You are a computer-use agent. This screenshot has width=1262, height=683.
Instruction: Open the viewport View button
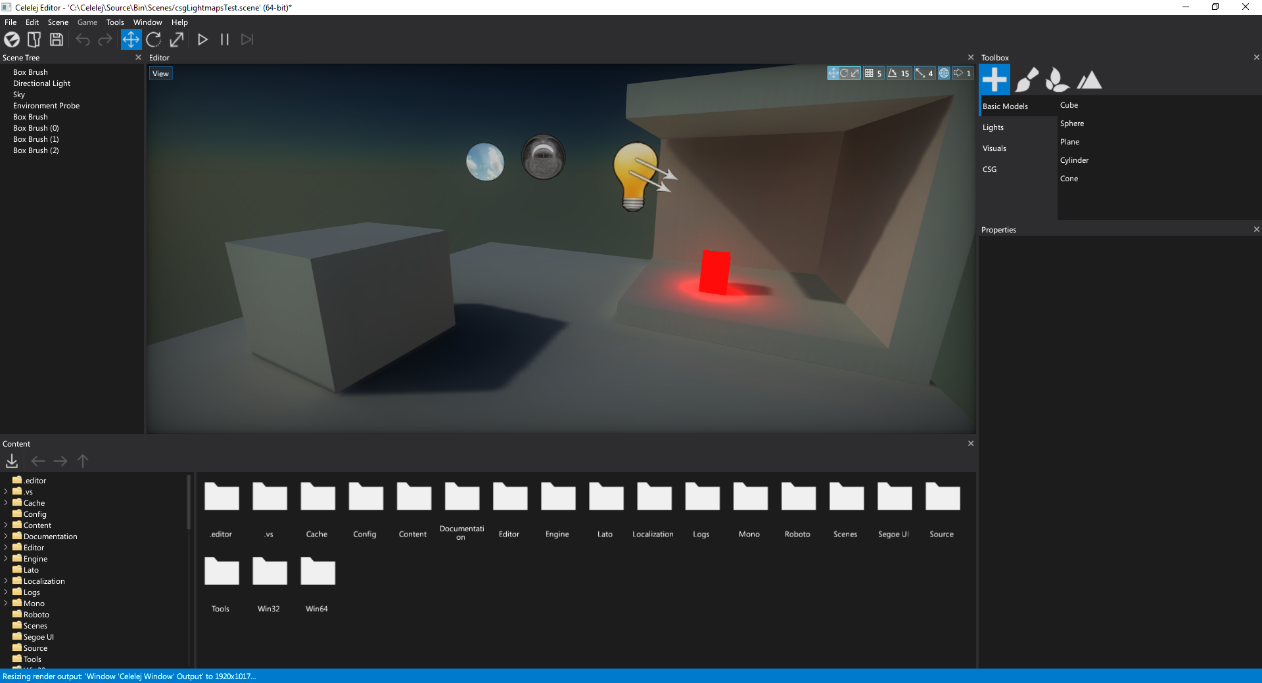coord(161,74)
